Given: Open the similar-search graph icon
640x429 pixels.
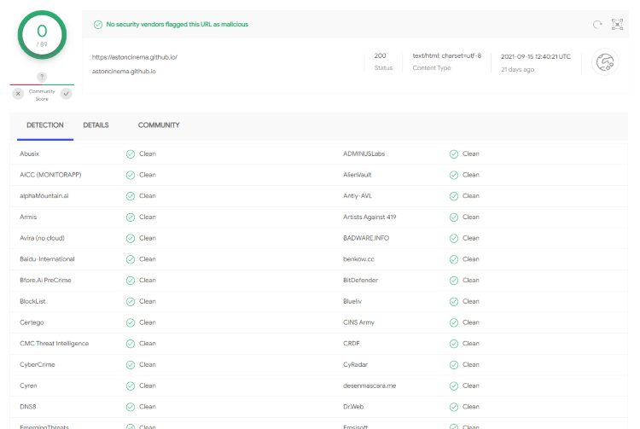Looking at the screenshot, I should click(x=617, y=25).
